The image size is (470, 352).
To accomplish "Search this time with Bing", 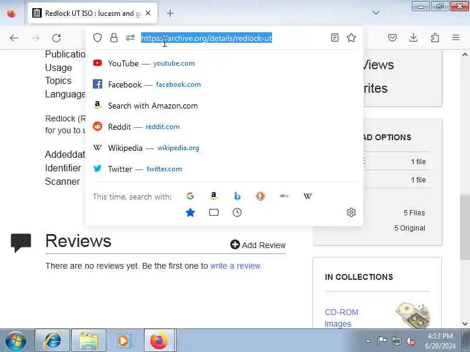I will click(237, 196).
